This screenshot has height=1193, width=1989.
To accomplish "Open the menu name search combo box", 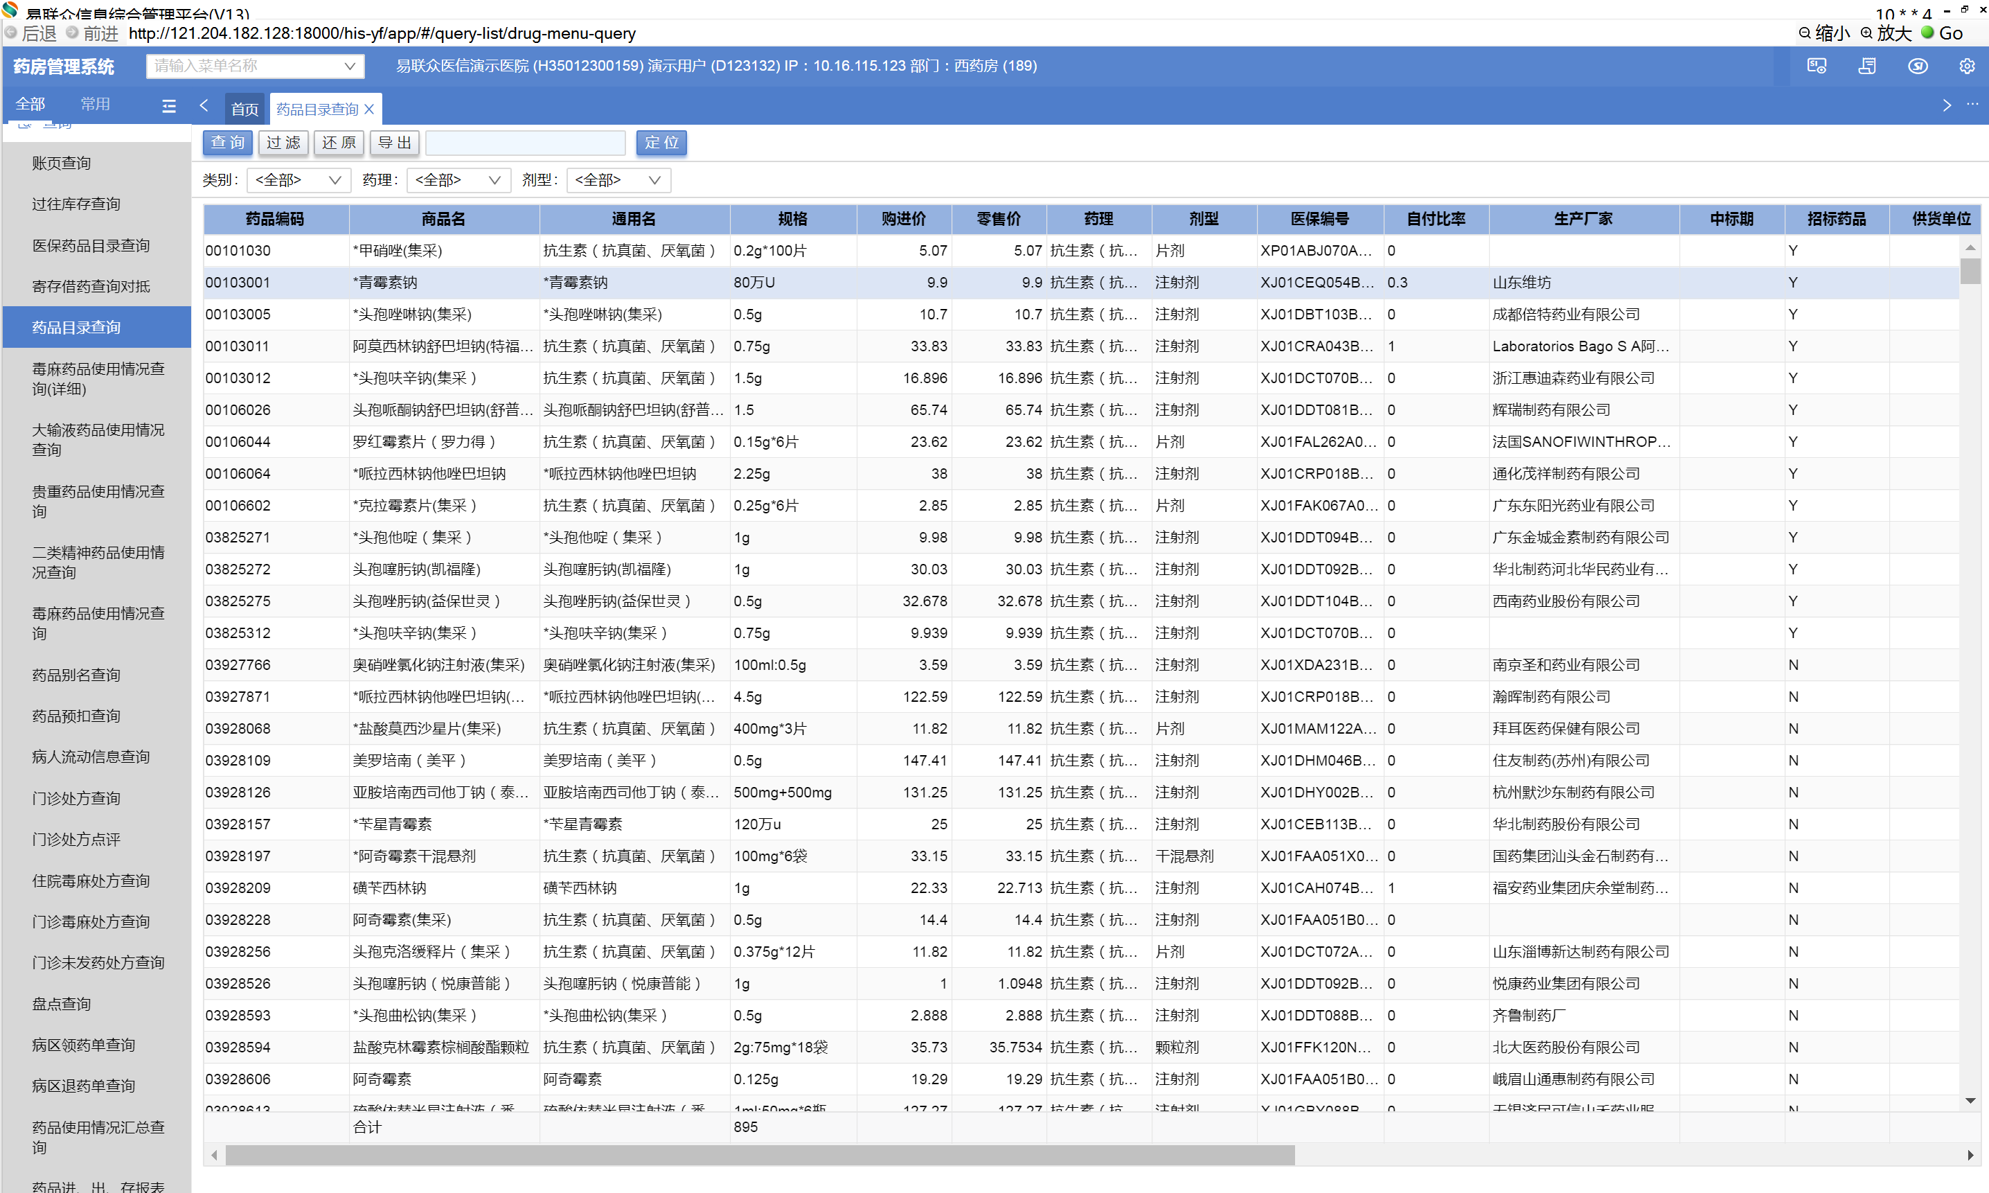I will 255,66.
